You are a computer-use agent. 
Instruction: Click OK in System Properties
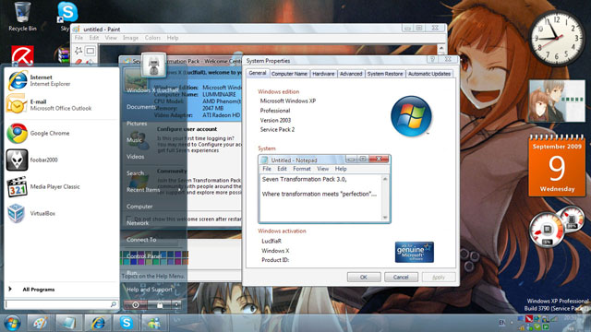pyautogui.click(x=364, y=277)
